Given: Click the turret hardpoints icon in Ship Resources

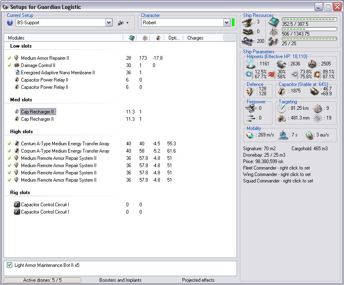Looking at the screenshot, I should [x=248, y=22].
